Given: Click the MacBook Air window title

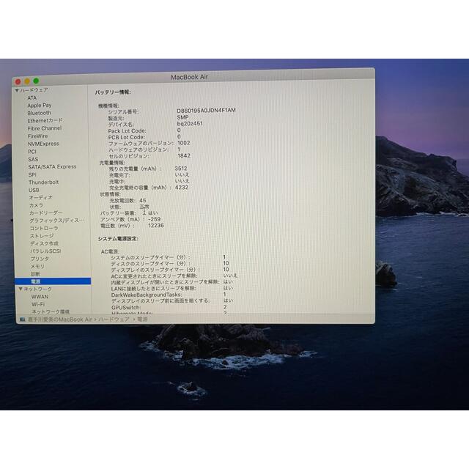Looking at the screenshot, I should (189, 77).
